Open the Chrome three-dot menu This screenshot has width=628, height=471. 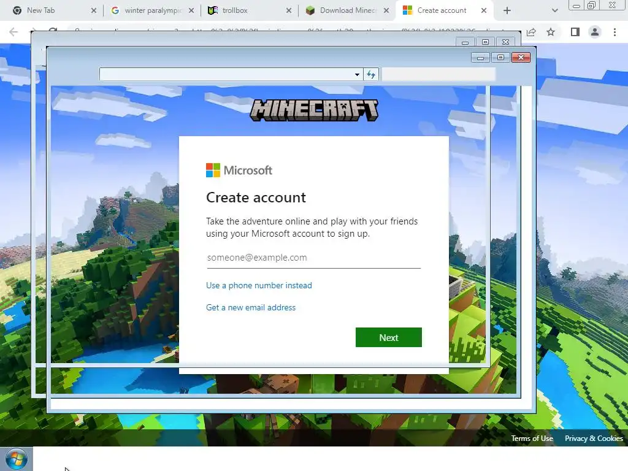615,32
